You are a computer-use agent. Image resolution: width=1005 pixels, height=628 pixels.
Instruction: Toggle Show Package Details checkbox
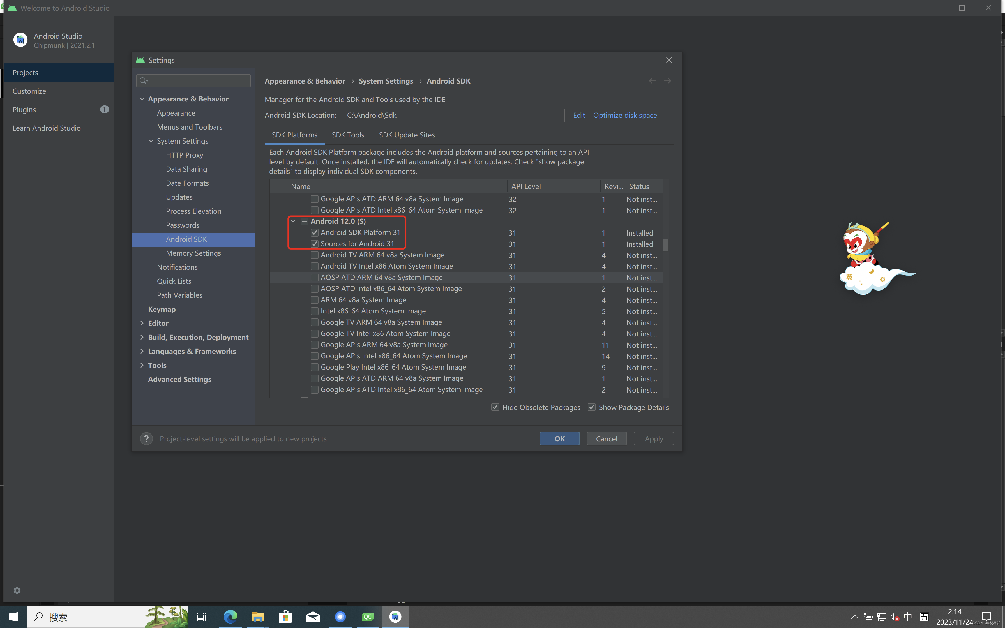pos(591,407)
